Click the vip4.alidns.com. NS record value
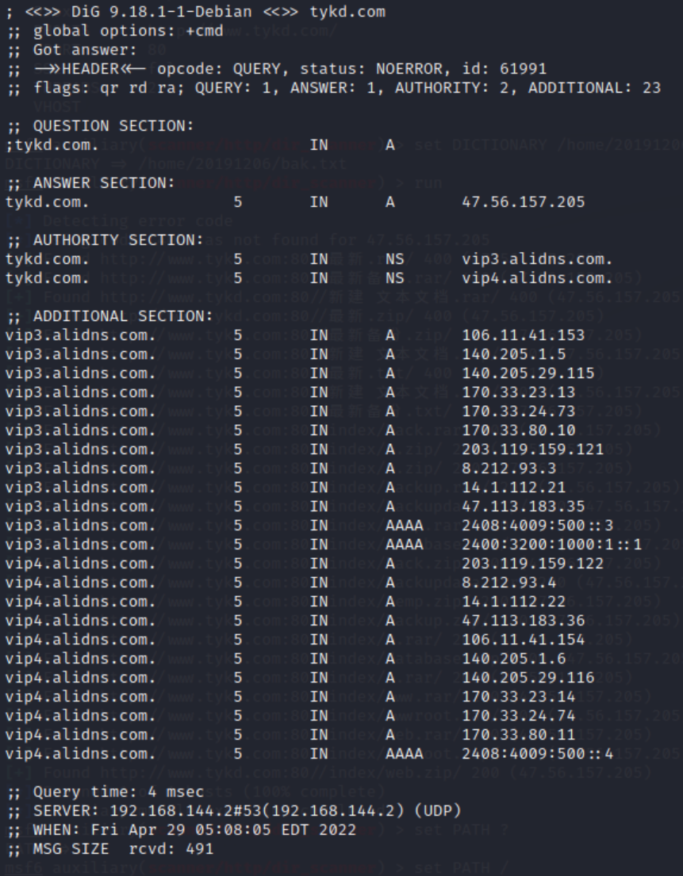 (537, 278)
